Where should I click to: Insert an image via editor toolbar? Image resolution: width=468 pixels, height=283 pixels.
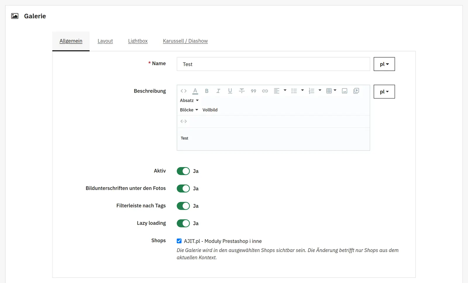[345, 91]
